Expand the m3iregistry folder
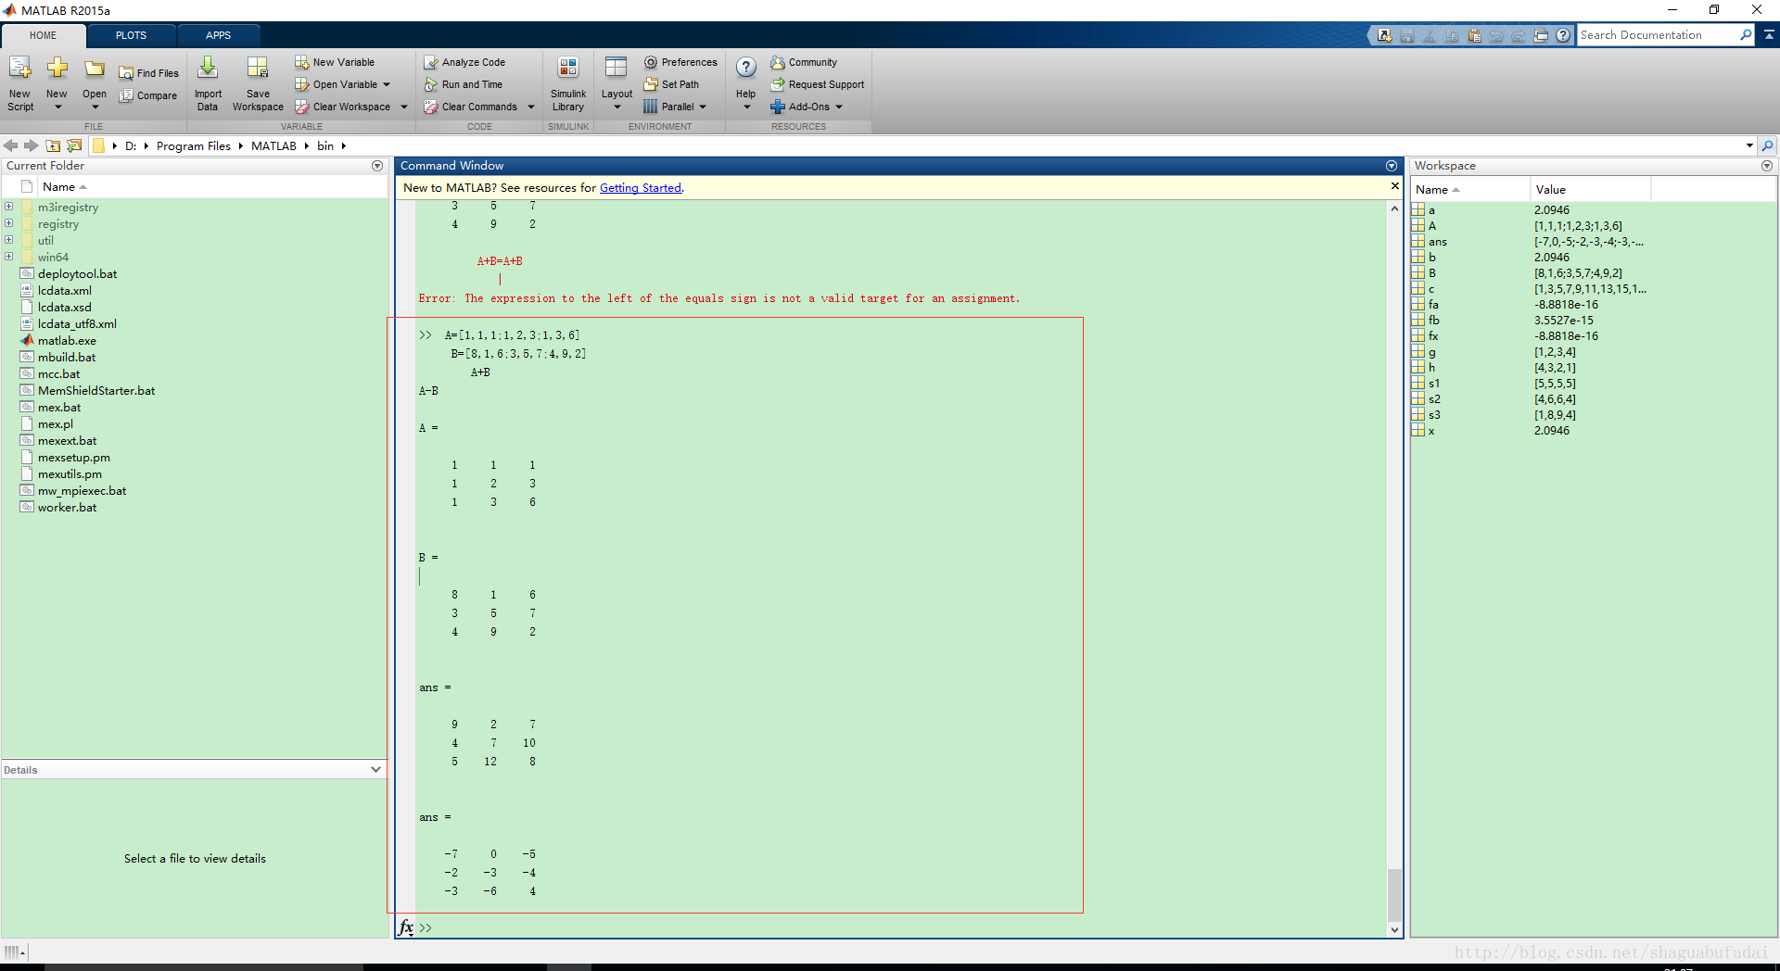 [x=8, y=207]
